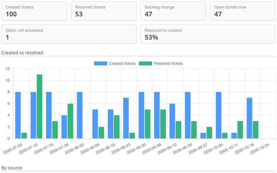
Task: Click the green resolved bar for 2026-10-18
Action: click(x=256, y=130)
